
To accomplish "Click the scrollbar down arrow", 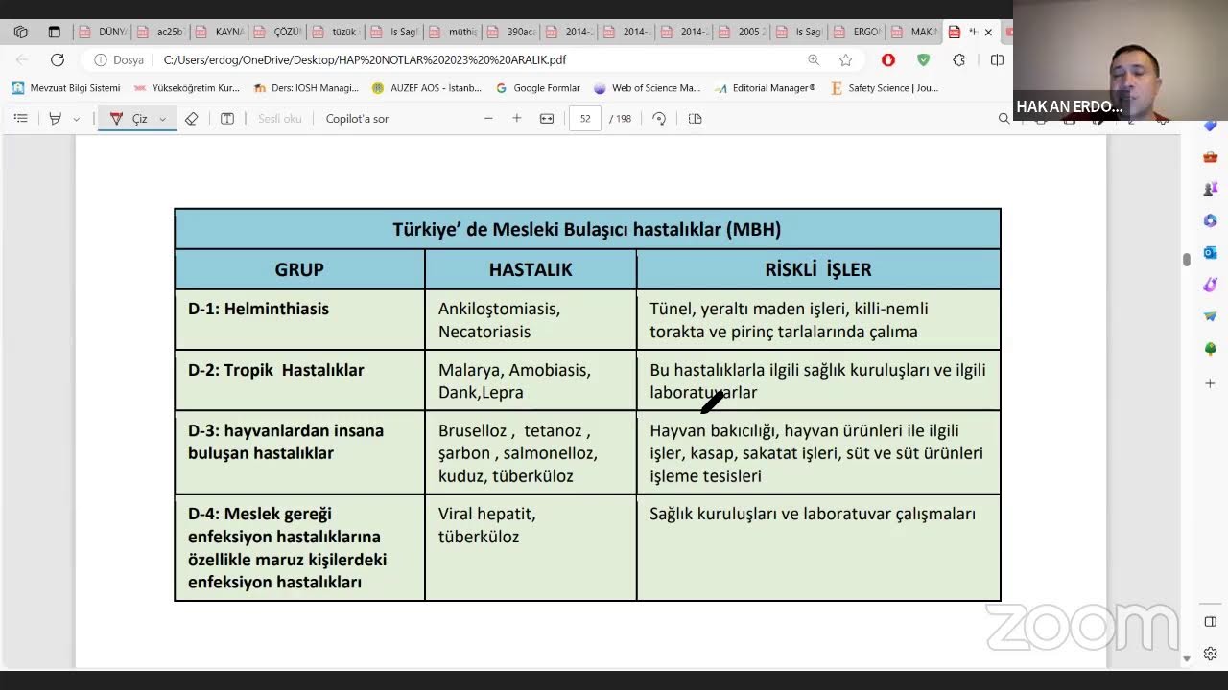I will (1187, 659).
